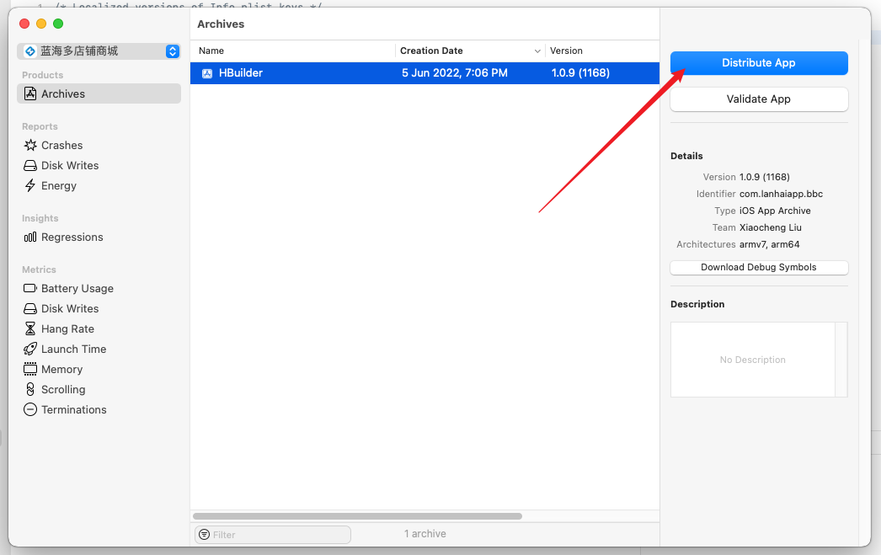
Task: Click Download Debug Symbols button
Action: click(x=758, y=267)
